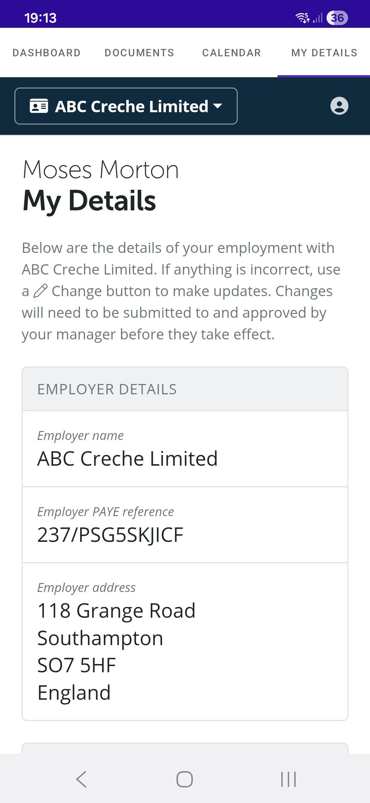
Task: Go to the Calendar tab
Action: (x=232, y=53)
